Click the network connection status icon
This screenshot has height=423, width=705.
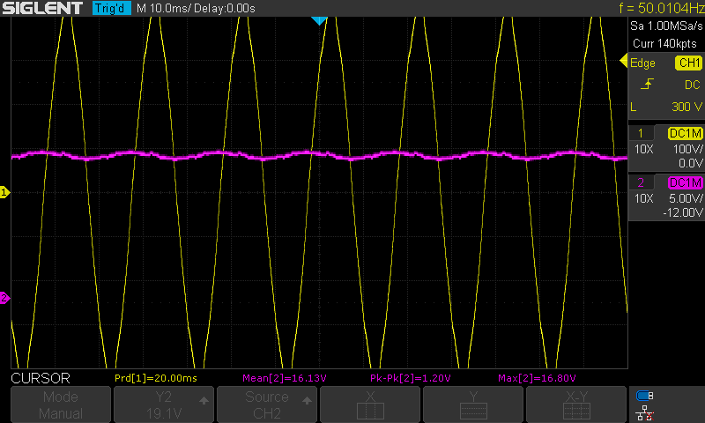click(x=645, y=412)
